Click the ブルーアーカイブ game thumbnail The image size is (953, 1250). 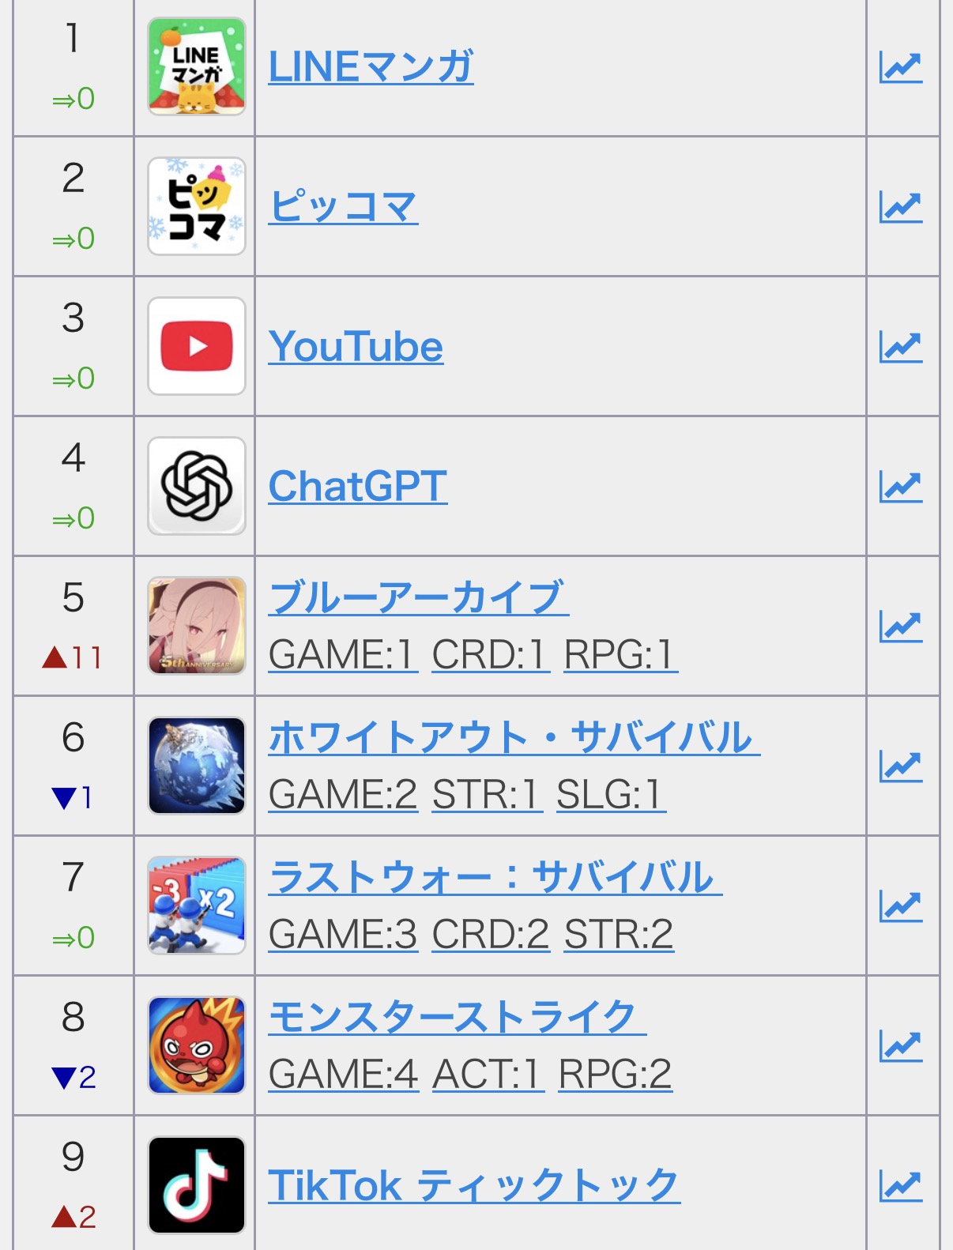(197, 626)
